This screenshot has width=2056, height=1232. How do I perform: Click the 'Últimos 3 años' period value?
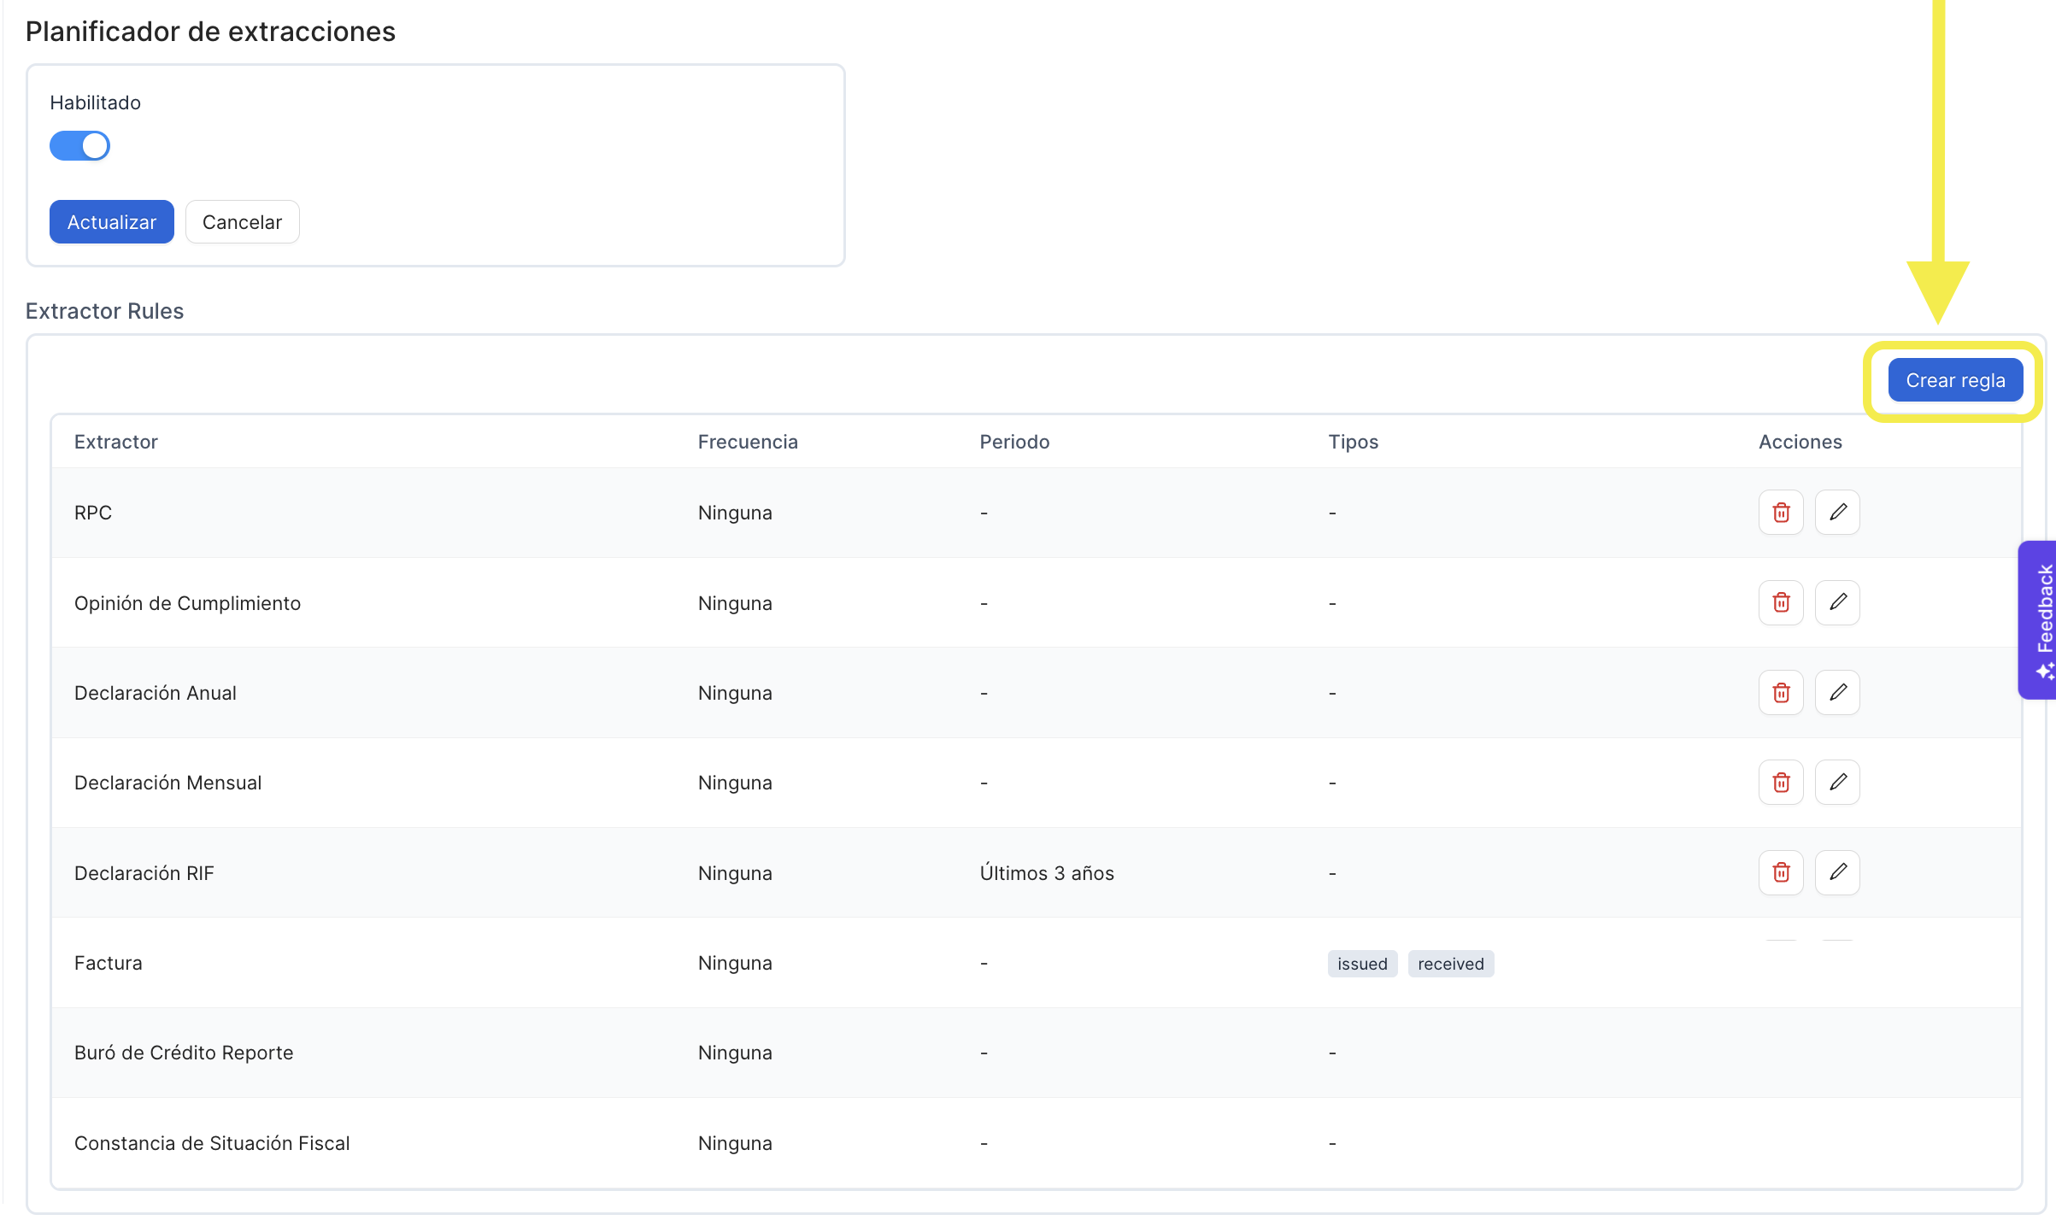[1047, 873]
